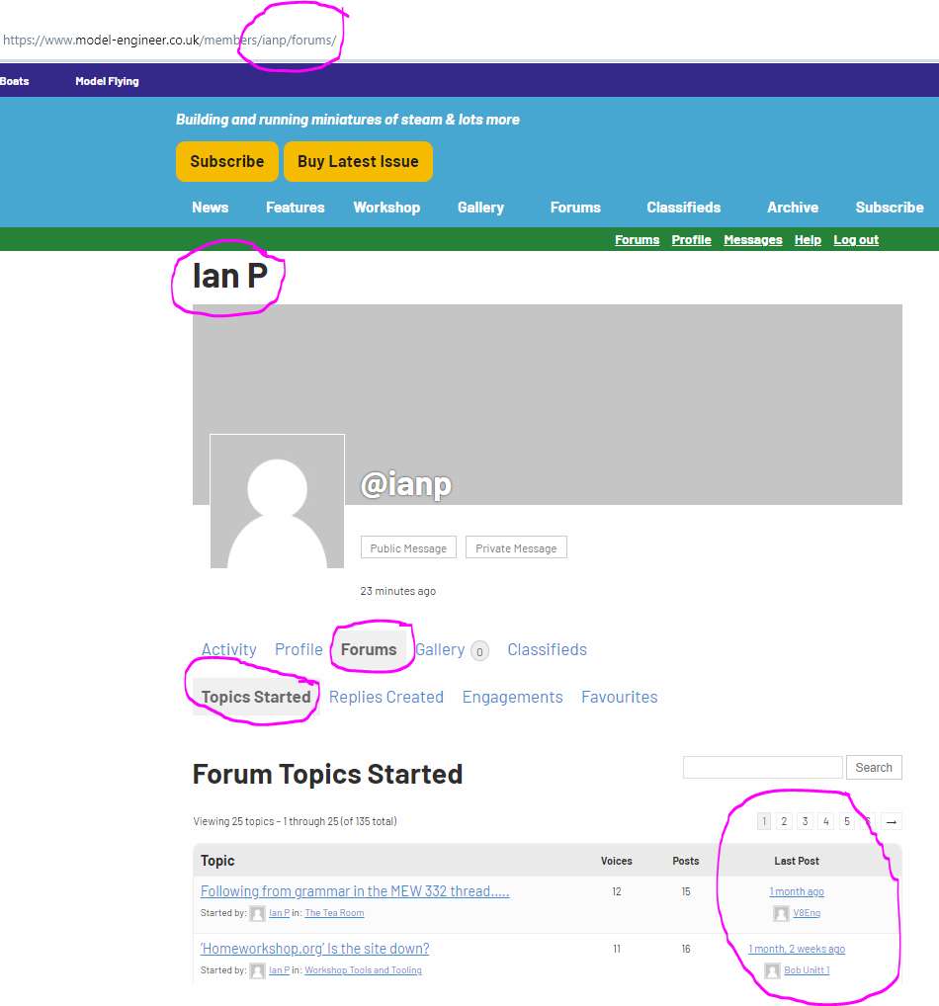Click the Model Flying site link
939x1006 pixels.
click(107, 81)
